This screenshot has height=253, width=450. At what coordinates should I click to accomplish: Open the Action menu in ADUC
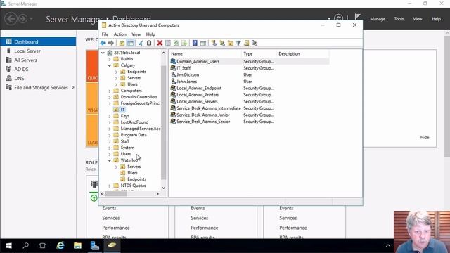[120, 34]
